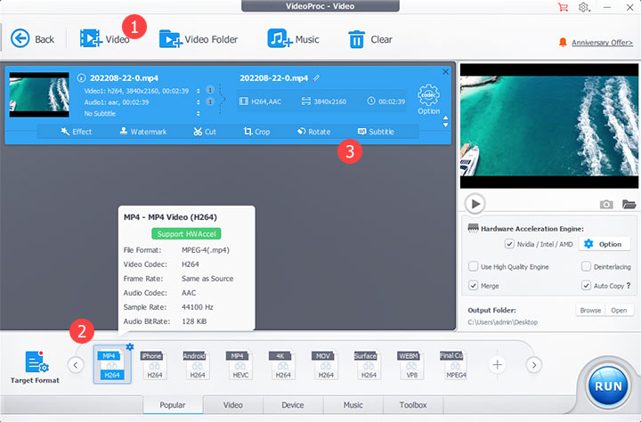The height and width of the screenshot is (422, 641).
Task: Switch to the Video tab
Action: 233,405
